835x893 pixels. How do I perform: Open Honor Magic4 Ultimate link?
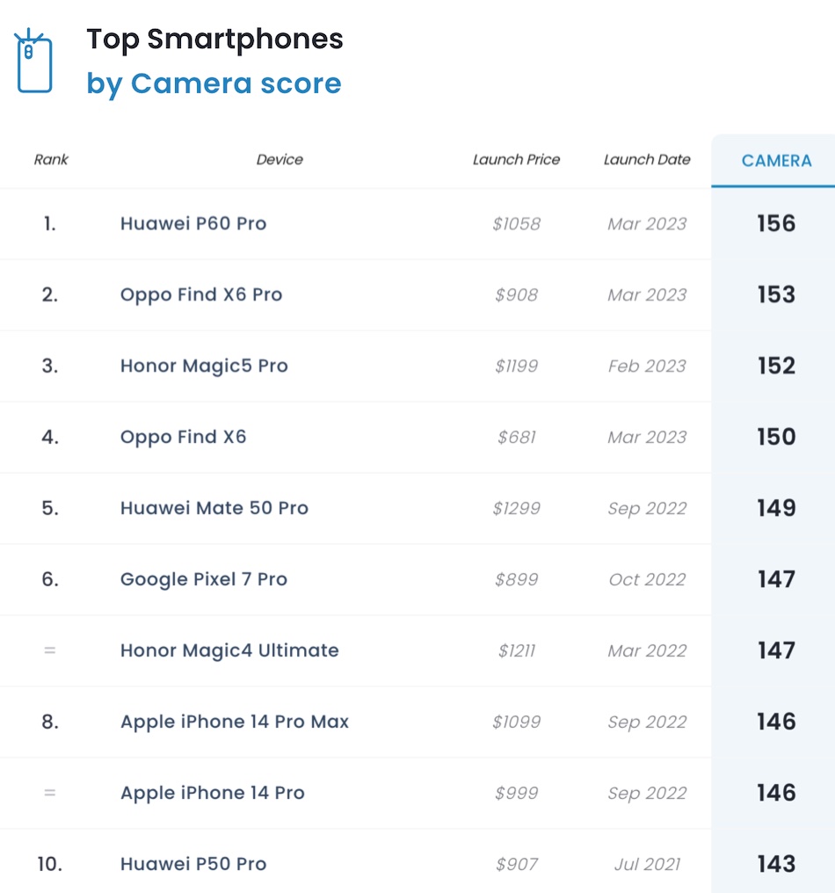pos(229,650)
